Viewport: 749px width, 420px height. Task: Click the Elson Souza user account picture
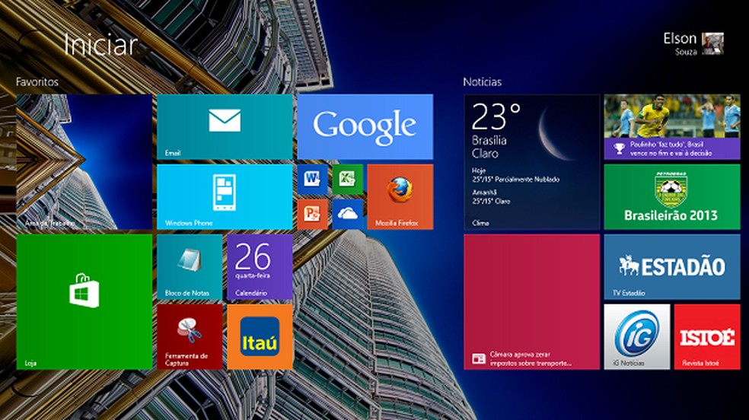pos(712,44)
